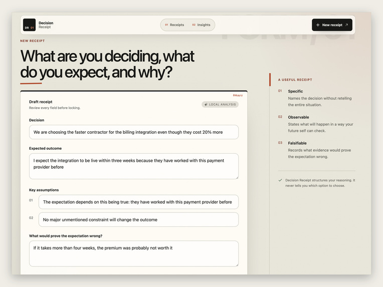Click the Decision Receipt brand text
The height and width of the screenshot is (287, 383).
[x=46, y=25]
